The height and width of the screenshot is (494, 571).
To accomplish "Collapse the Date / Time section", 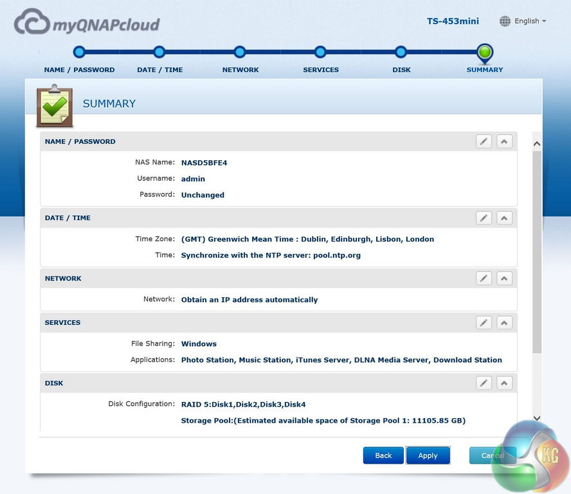I will coord(504,218).
